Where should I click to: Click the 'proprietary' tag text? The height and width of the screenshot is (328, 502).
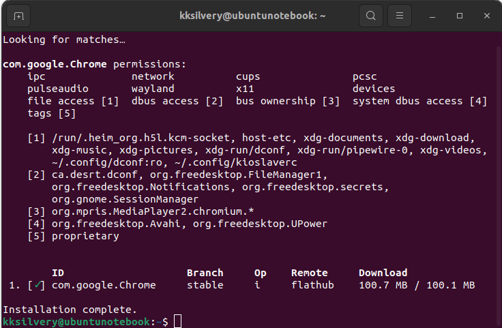pos(85,236)
